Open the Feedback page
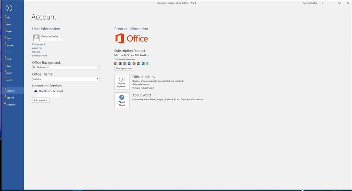 (13, 104)
